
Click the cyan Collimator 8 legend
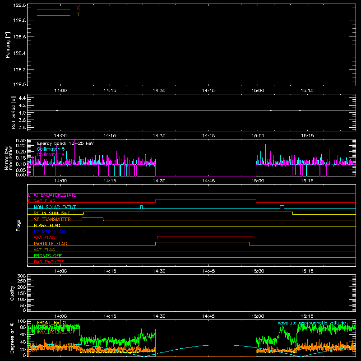coord(51,149)
